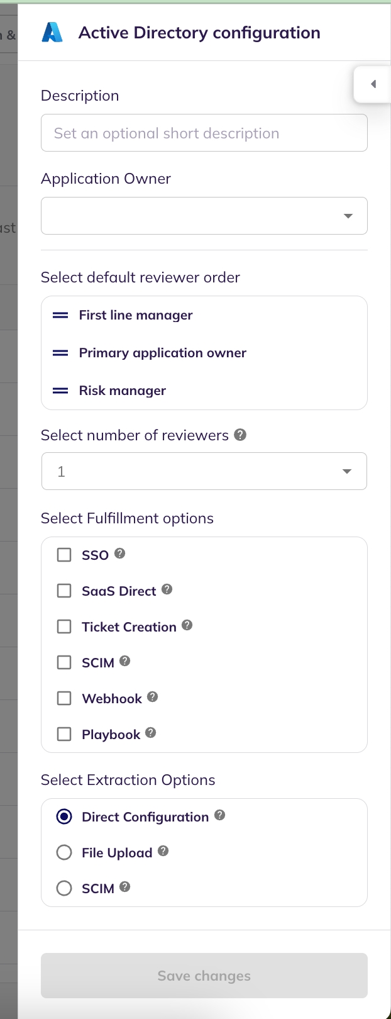Image resolution: width=391 pixels, height=1019 pixels.
Task: Open the Application Owner dropdown
Action: (x=204, y=216)
